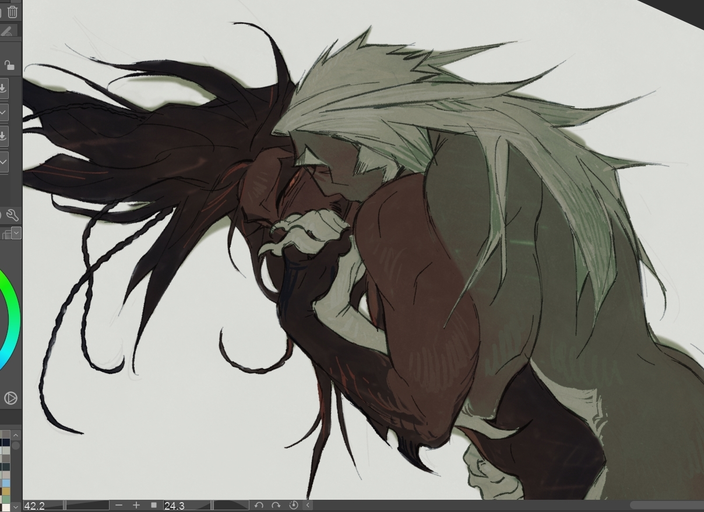
Task: Click the upper download arrow button
Action: click(x=3, y=88)
